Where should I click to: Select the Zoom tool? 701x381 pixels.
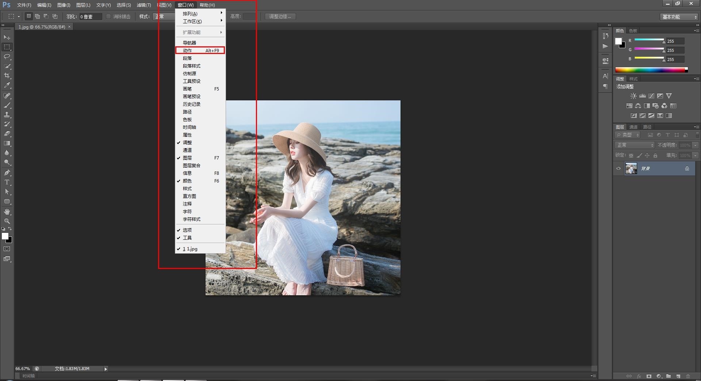point(7,221)
